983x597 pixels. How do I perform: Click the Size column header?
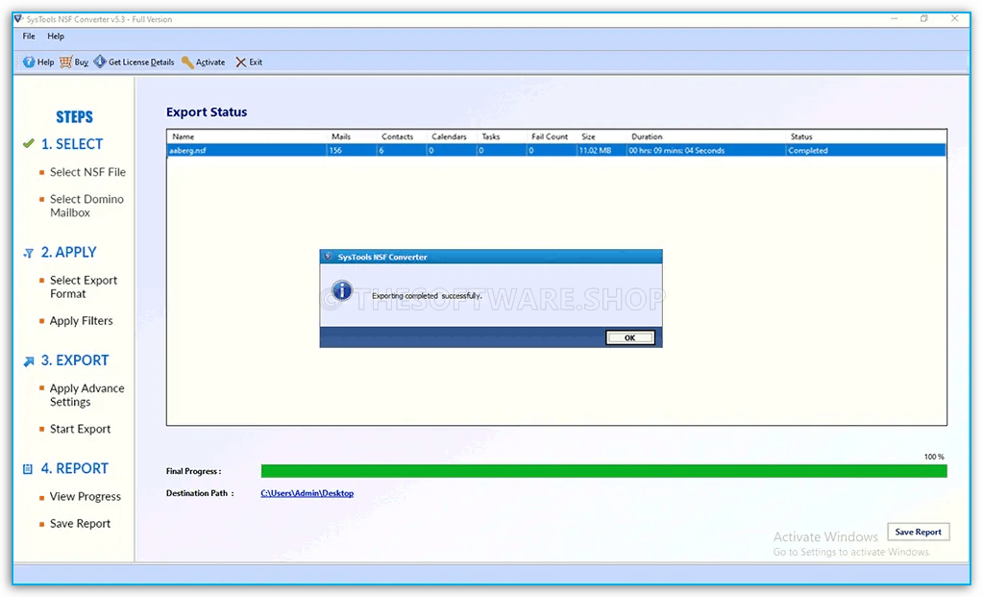pyautogui.click(x=588, y=137)
